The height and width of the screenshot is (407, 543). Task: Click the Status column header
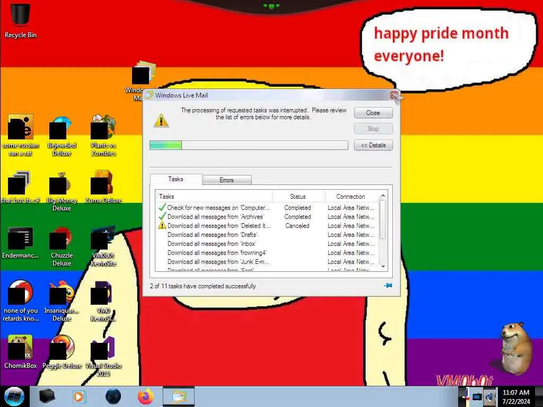[298, 196]
